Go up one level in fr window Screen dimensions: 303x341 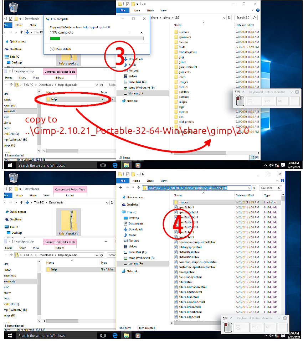coord(139,188)
